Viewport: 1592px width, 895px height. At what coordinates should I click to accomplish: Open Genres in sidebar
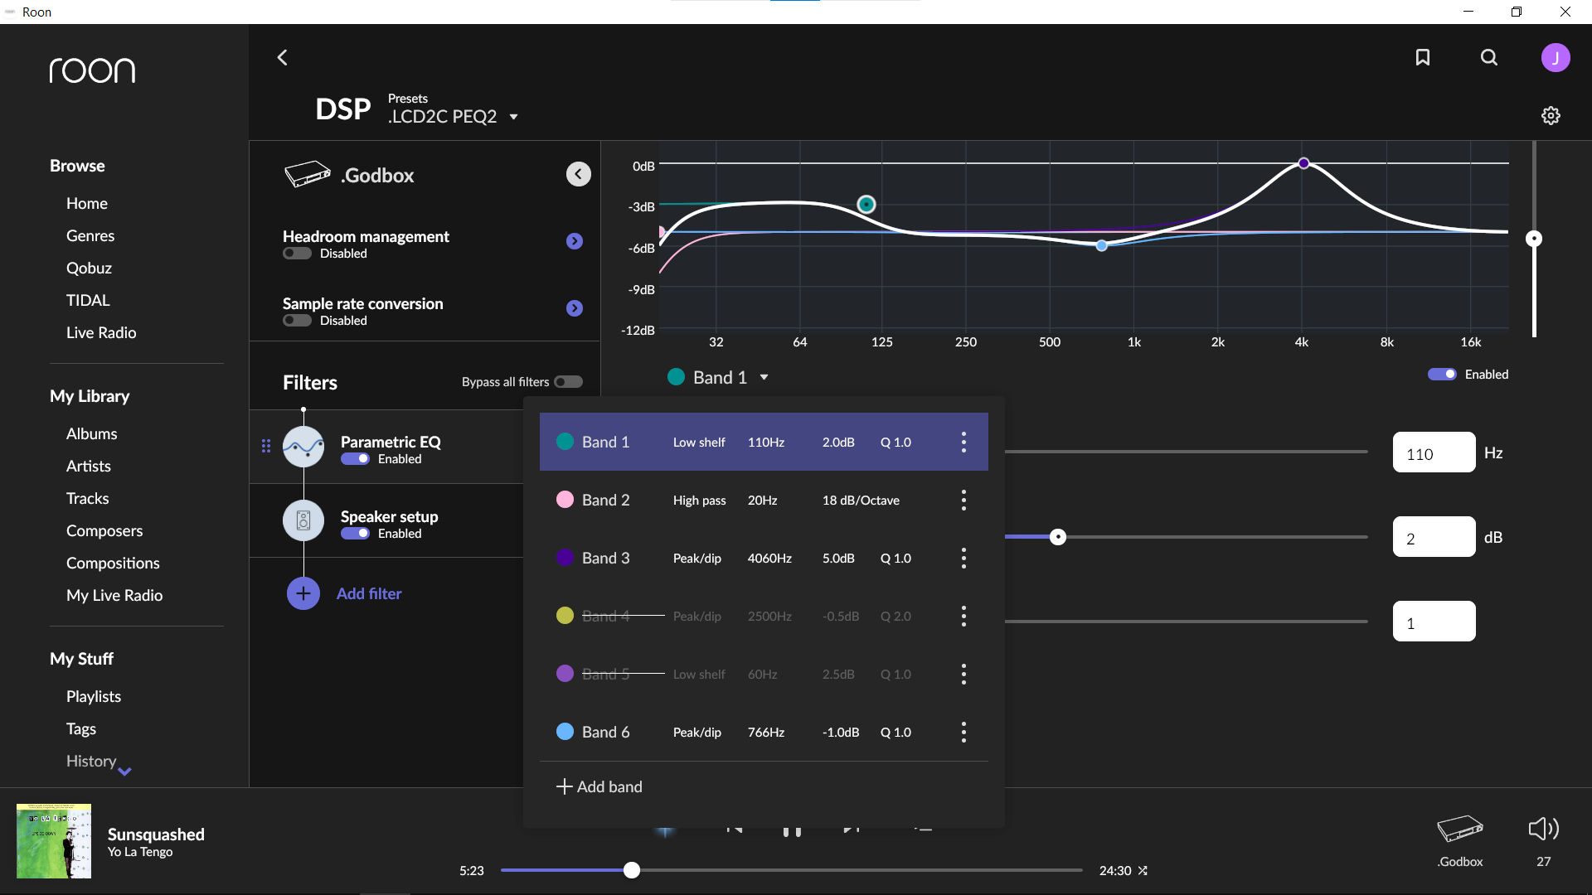coord(90,235)
